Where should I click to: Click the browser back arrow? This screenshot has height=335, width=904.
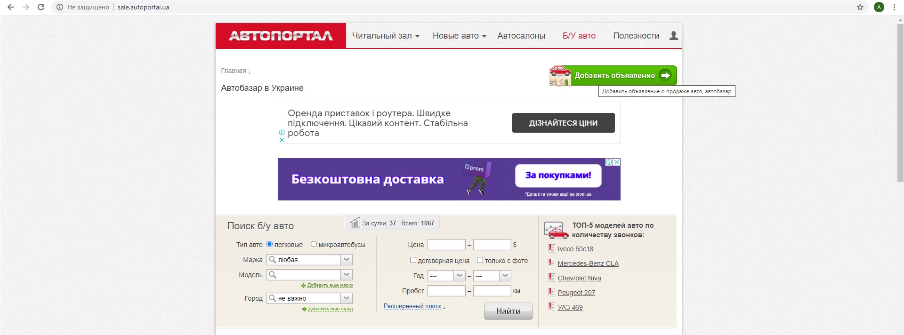click(x=11, y=7)
